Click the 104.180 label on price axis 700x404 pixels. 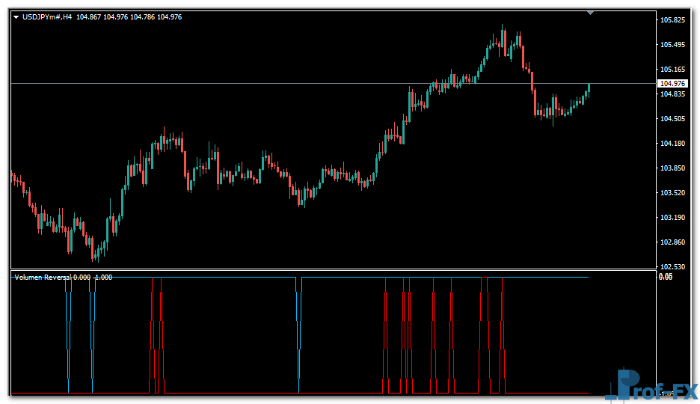(673, 144)
